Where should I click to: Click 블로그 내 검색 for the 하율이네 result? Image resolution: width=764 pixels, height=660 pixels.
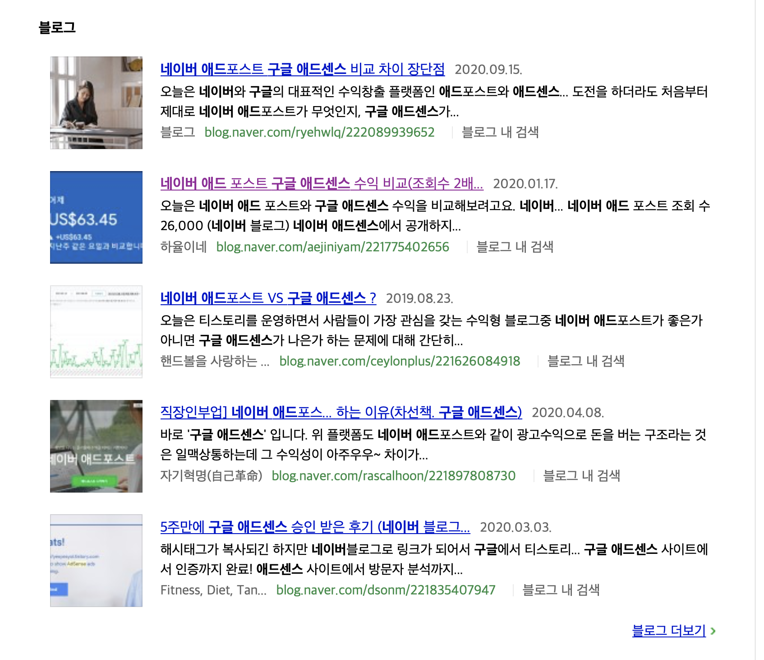tap(515, 247)
